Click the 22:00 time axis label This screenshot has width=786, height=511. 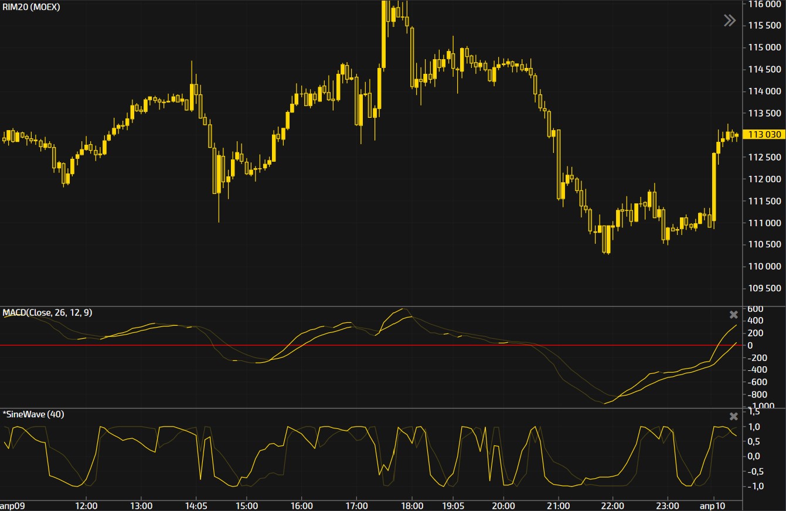(x=612, y=506)
